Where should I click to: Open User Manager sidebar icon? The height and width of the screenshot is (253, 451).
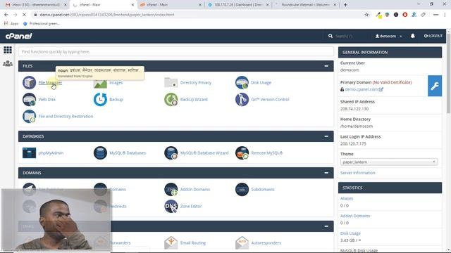click(x=8, y=63)
